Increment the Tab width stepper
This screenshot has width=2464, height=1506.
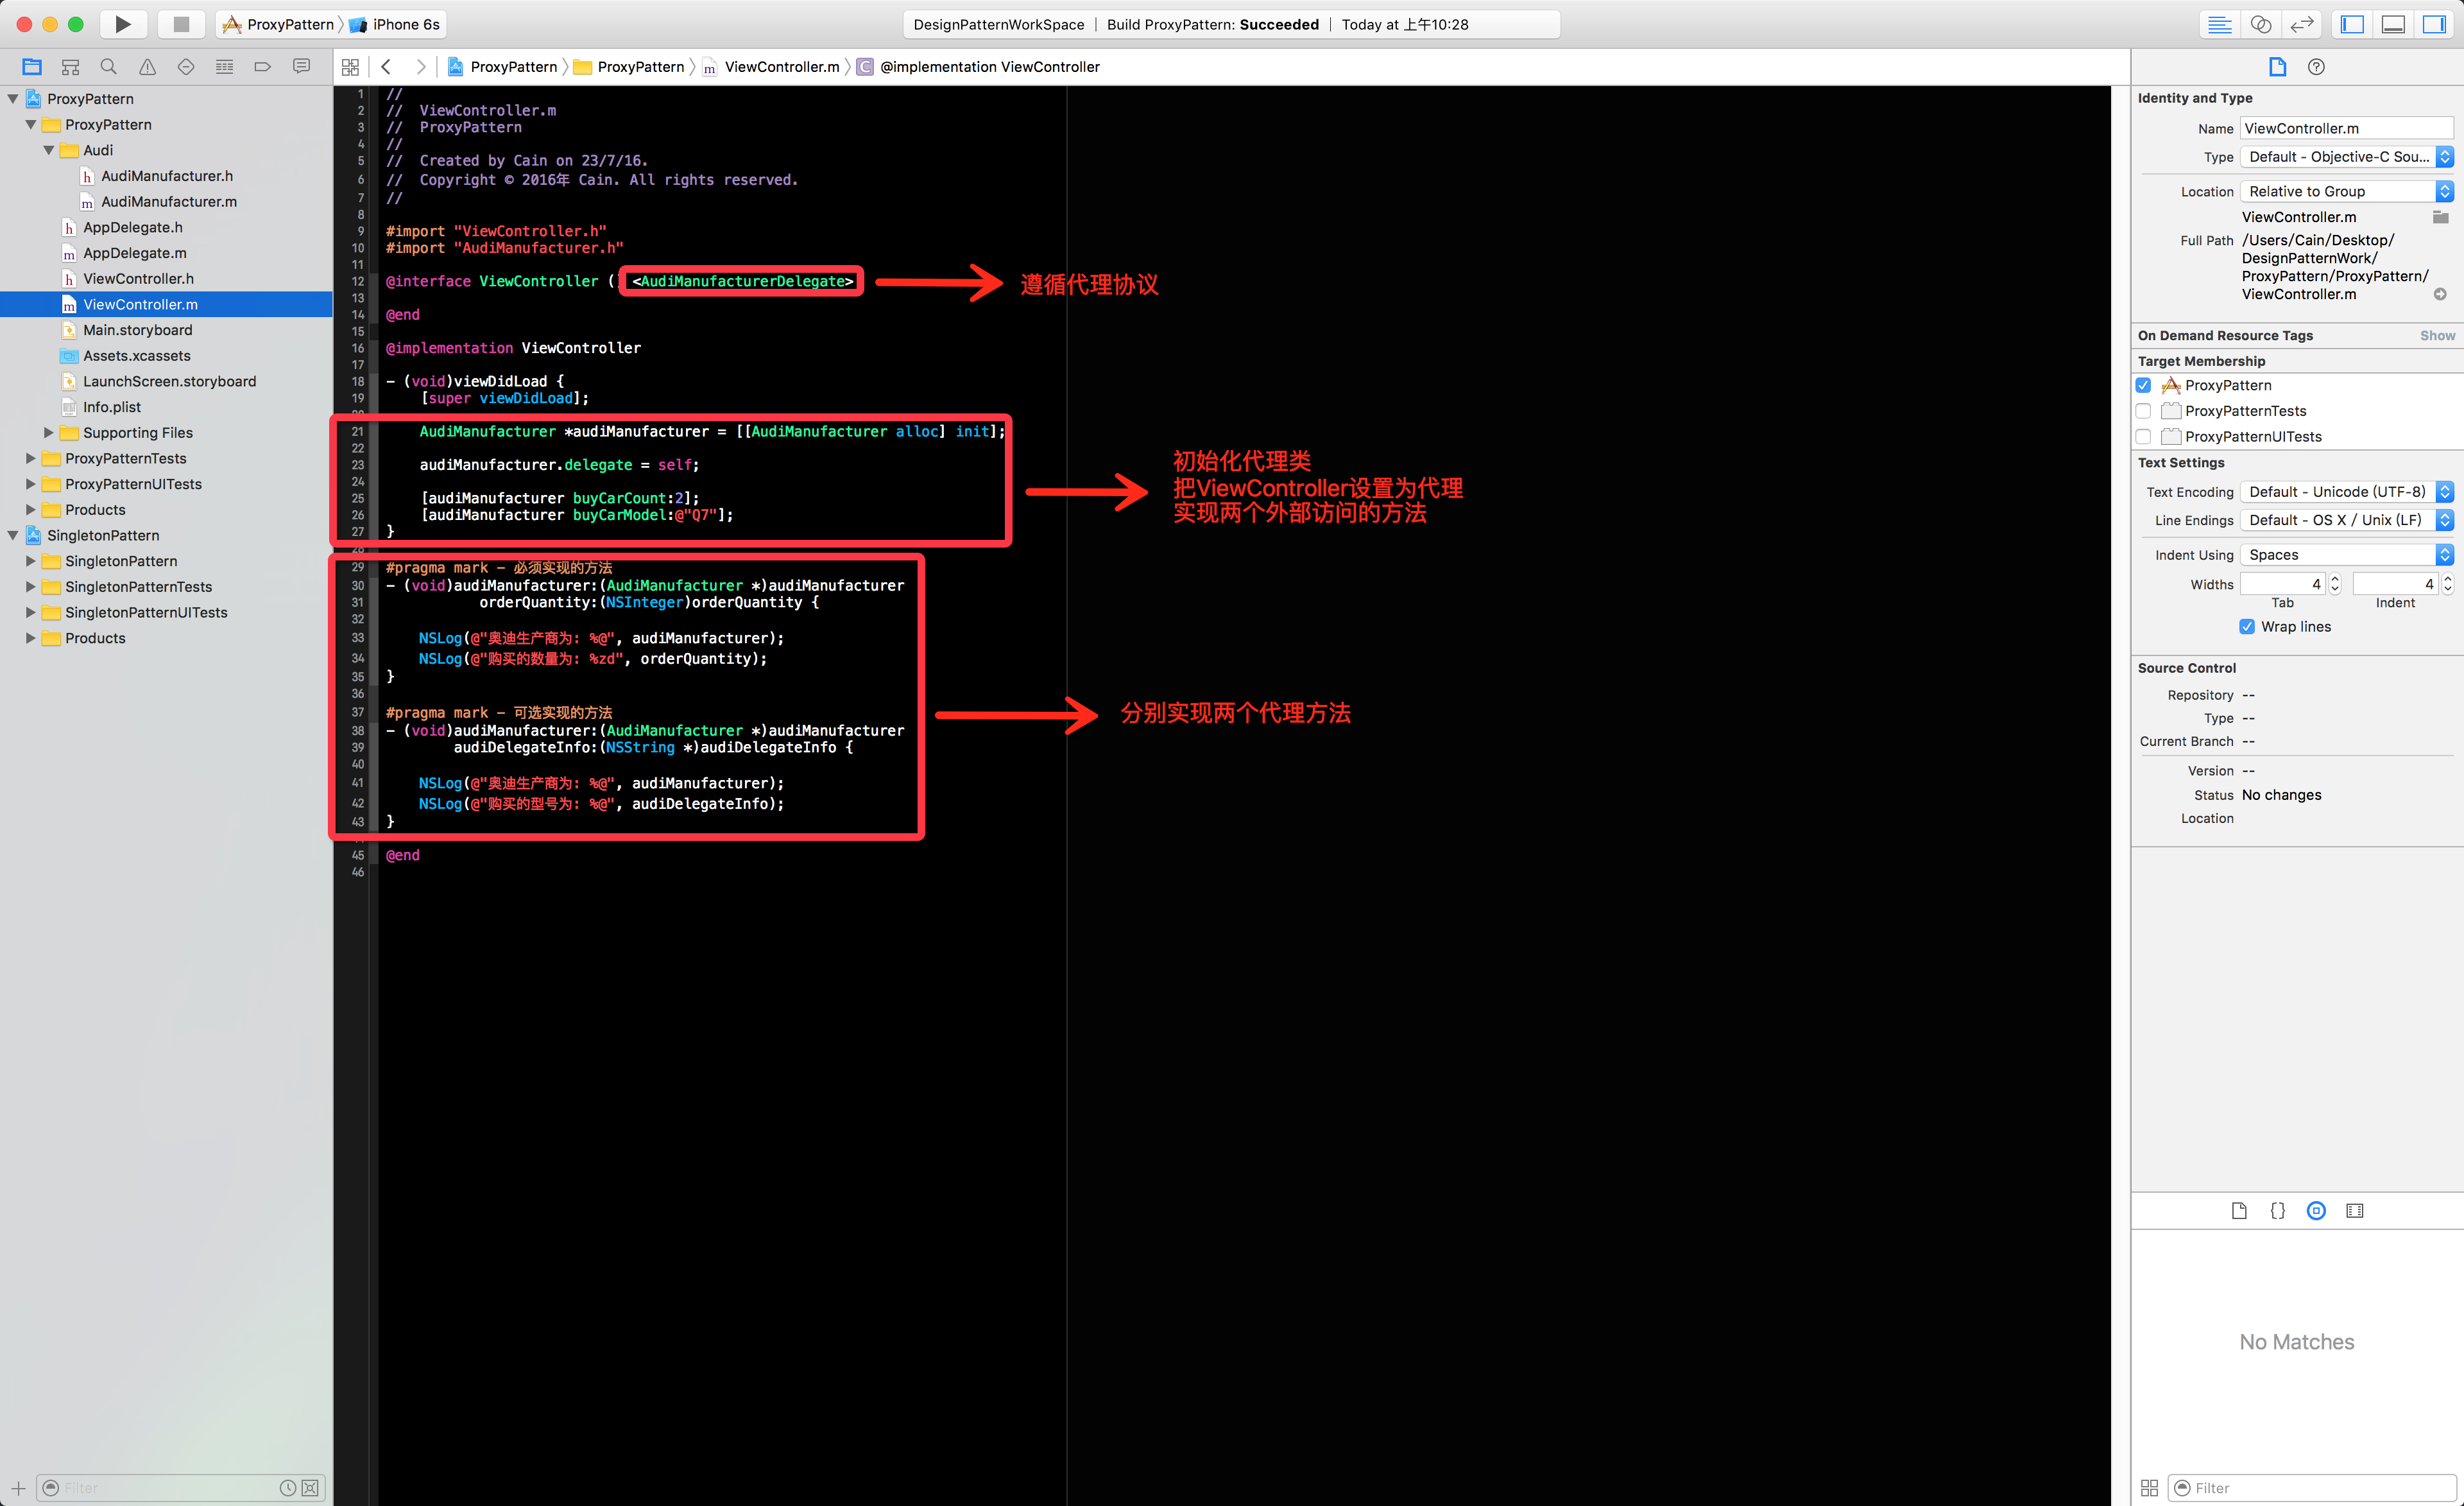click(2335, 578)
